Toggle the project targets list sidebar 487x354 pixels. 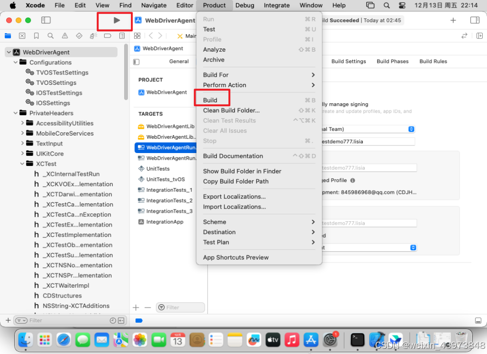tap(136, 62)
